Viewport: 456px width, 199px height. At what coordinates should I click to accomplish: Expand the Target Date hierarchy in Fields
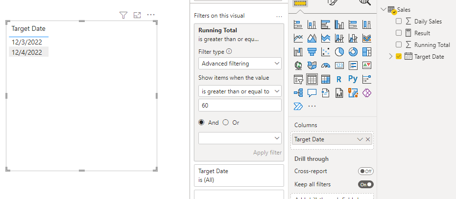pyautogui.click(x=391, y=56)
